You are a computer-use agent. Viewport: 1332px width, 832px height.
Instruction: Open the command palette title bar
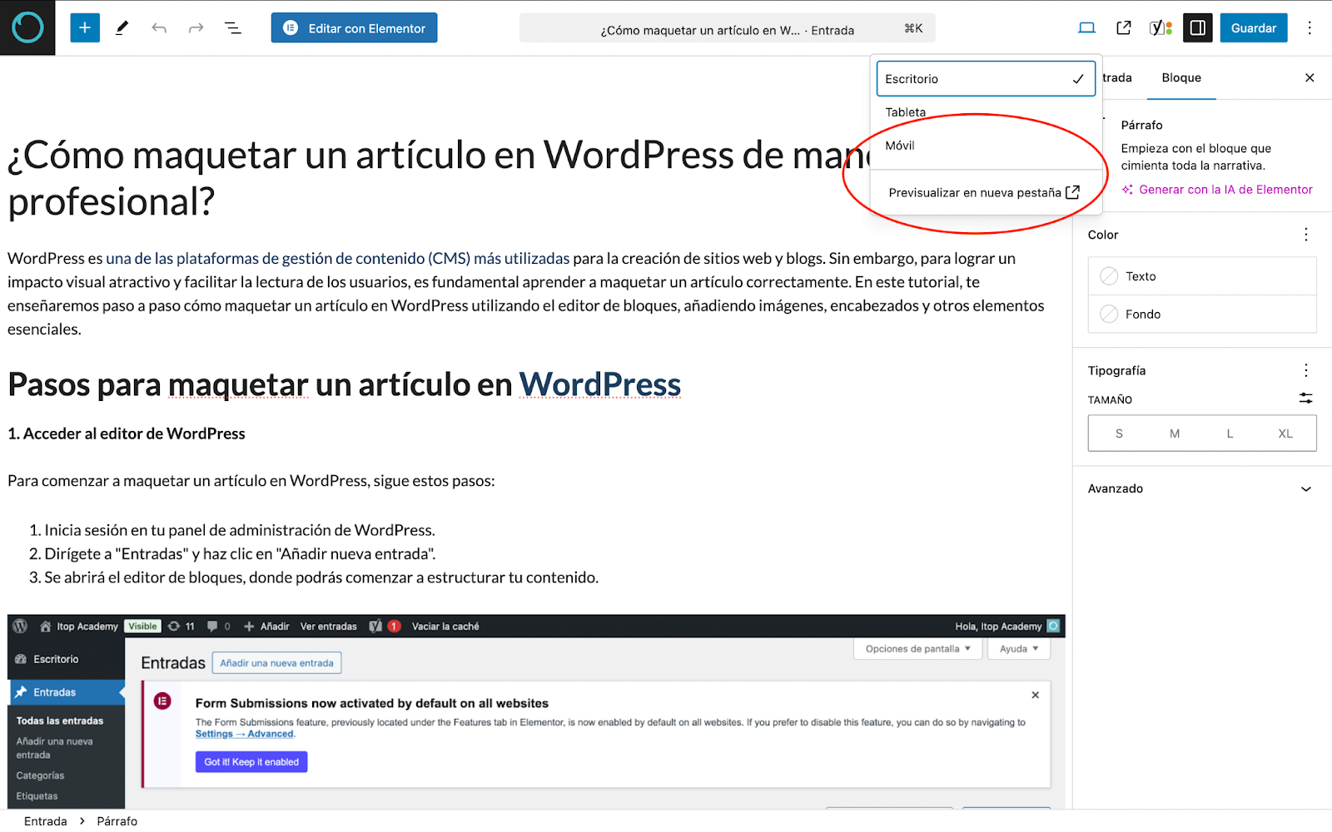[x=727, y=28]
